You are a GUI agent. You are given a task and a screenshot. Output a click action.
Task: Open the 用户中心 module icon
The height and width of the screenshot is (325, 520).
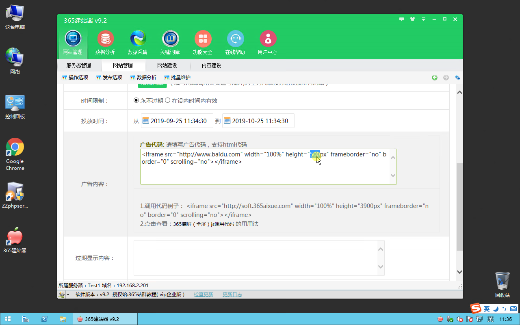click(268, 42)
